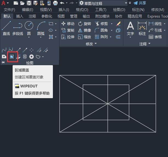The width and height of the screenshot is (168, 157).
Task: Click the Mirror (镜像) tool
Action: pyautogui.click(x=84, y=31)
